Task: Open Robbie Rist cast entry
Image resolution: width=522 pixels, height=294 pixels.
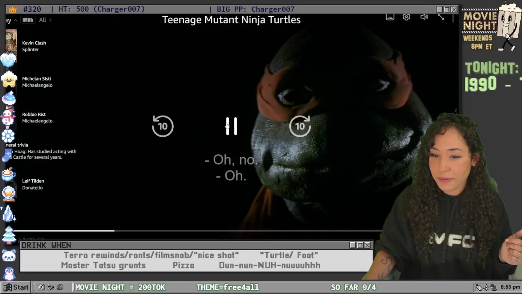Action: (37, 117)
